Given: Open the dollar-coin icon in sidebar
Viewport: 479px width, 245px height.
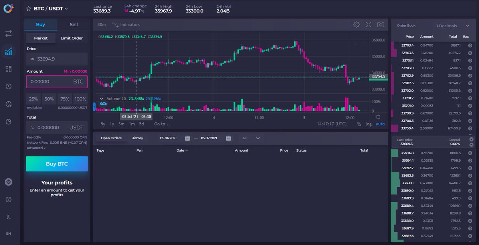Looking at the screenshot, I should coord(8,104).
